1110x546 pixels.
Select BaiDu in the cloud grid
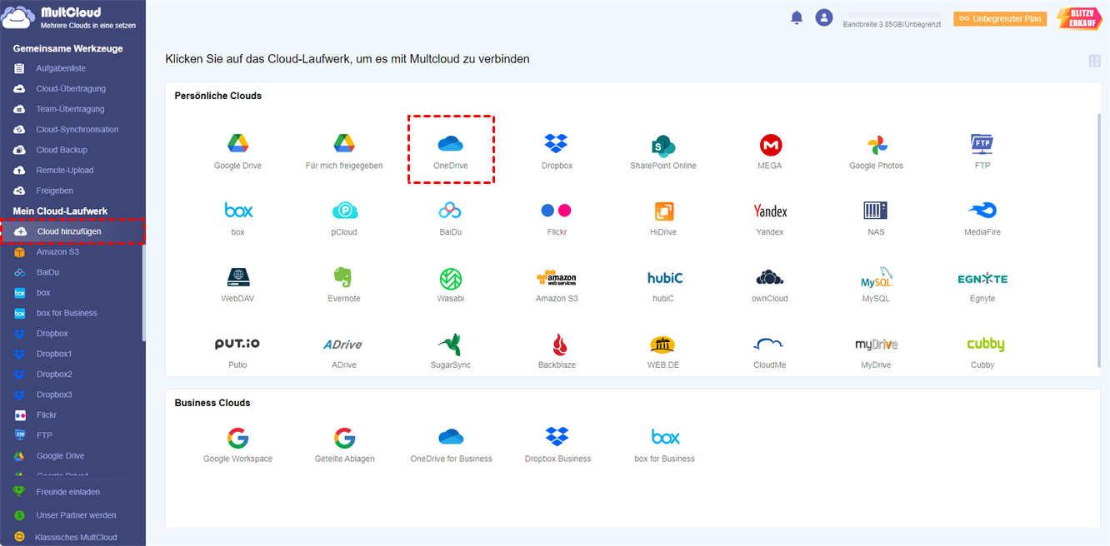(450, 211)
